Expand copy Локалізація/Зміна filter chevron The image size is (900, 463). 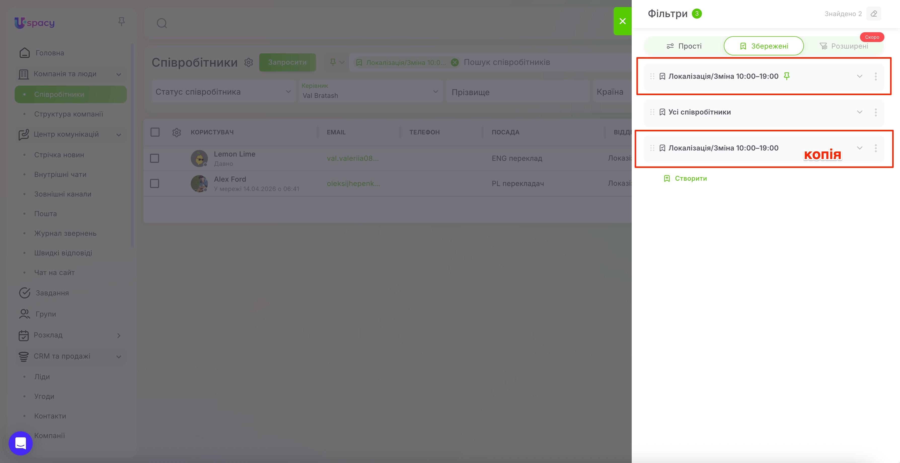859,148
